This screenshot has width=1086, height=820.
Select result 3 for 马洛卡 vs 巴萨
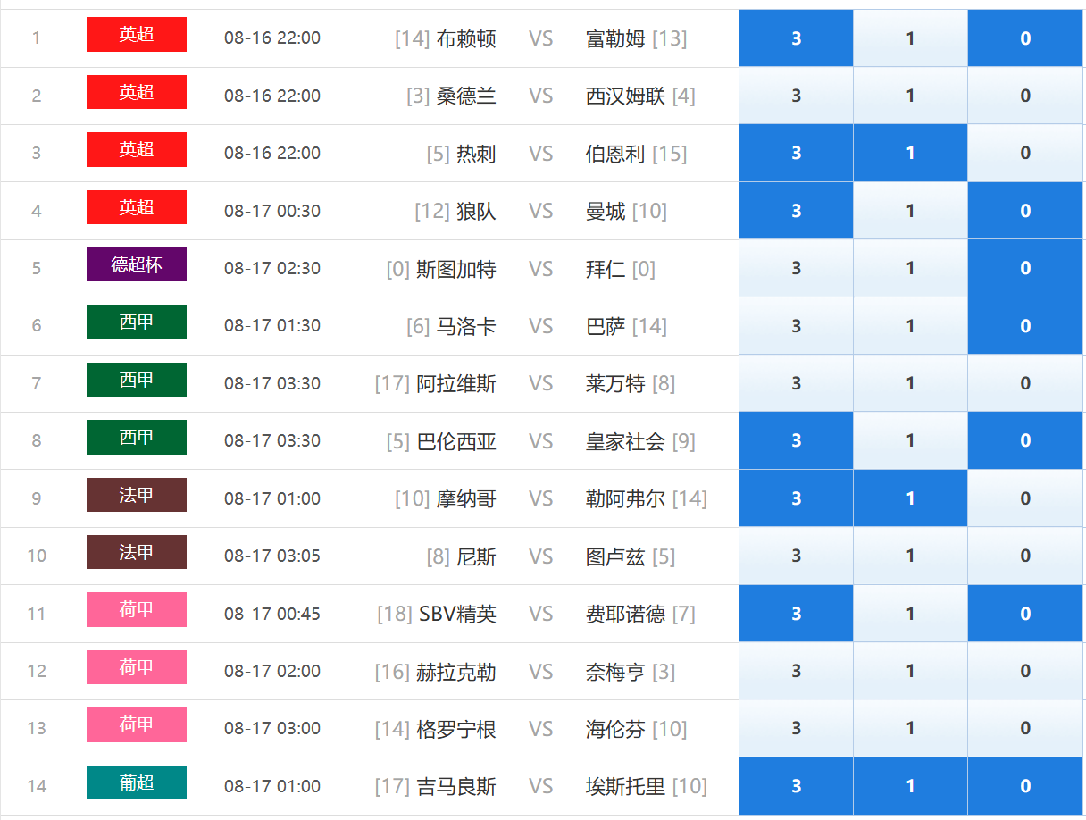click(x=796, y=326)
